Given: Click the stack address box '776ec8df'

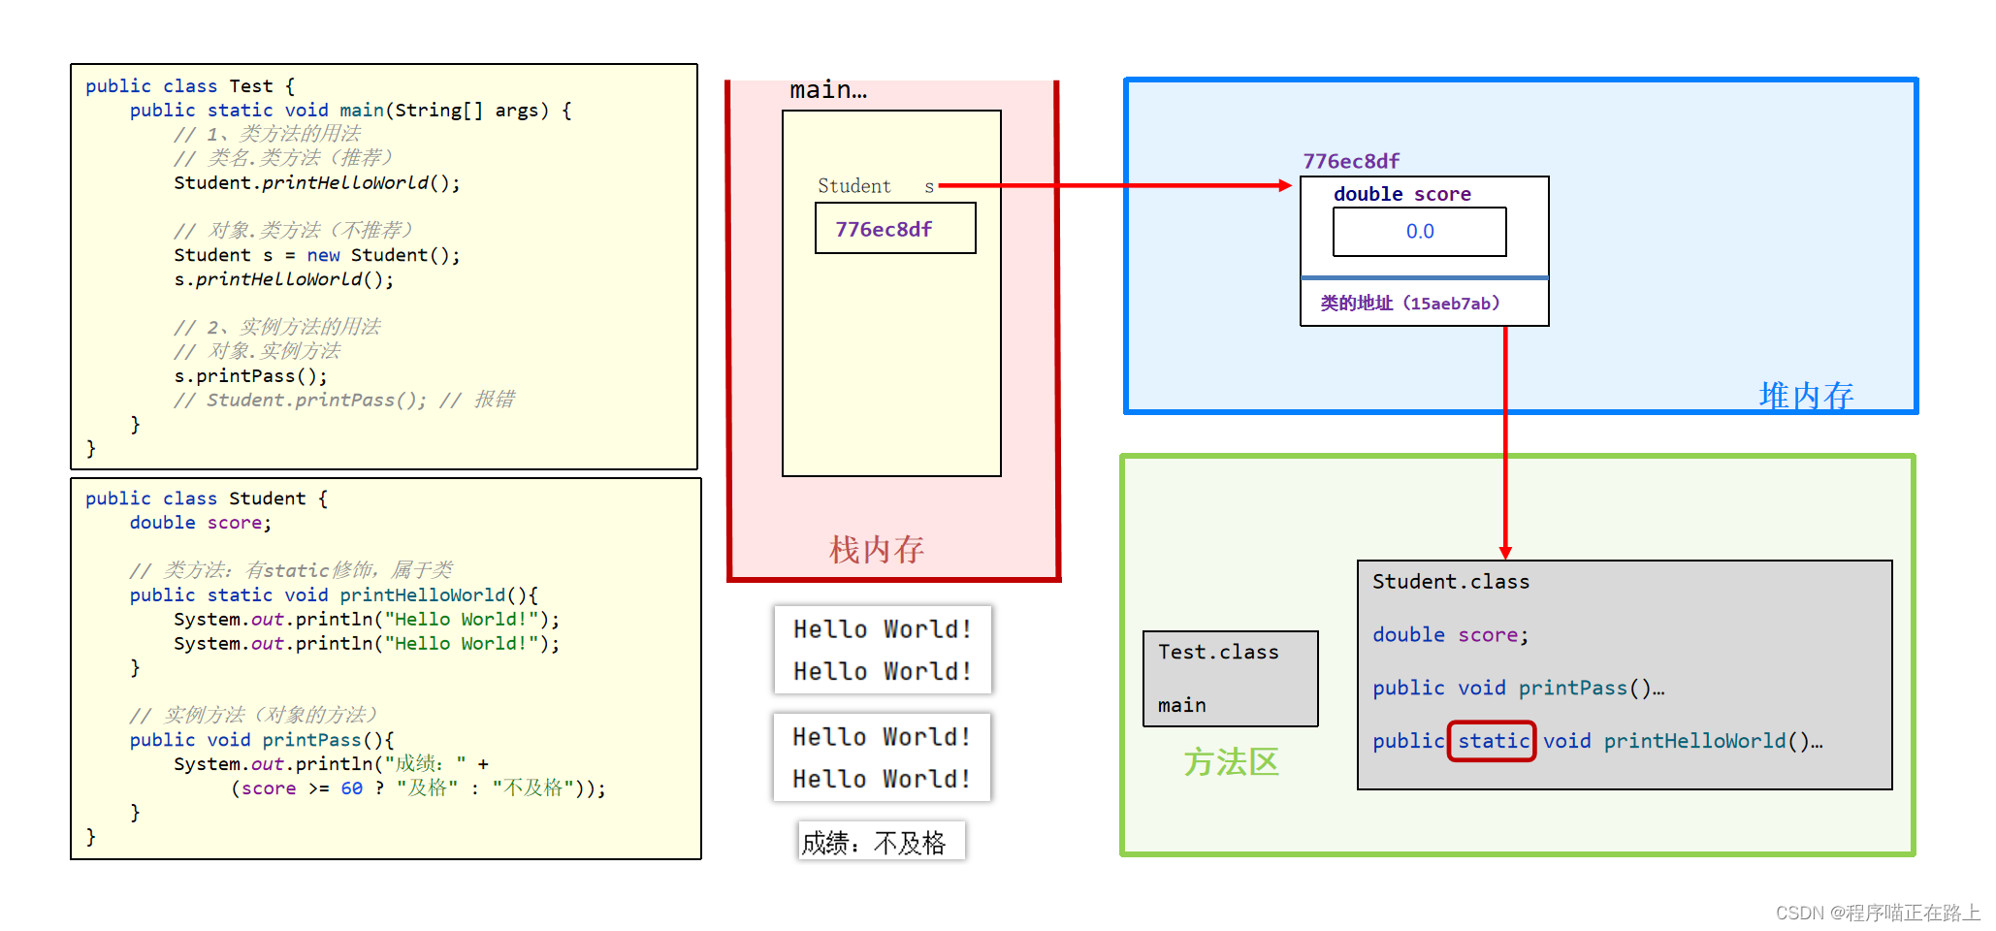Looking at the screenshot, I should (x=895, y=228).
